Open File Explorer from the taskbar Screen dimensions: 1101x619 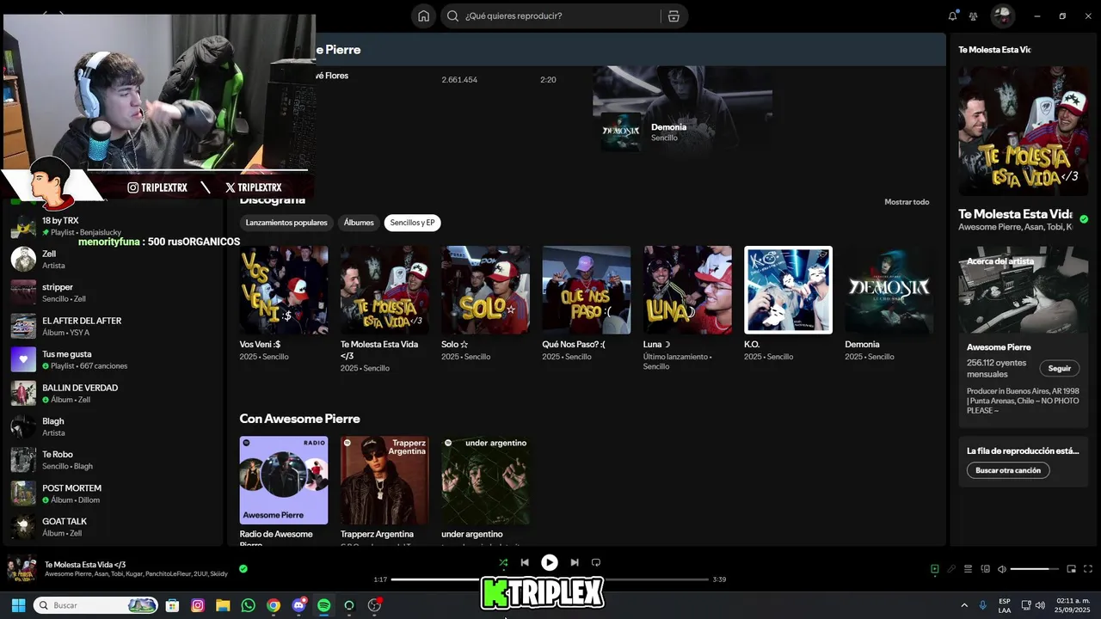pyautogui.click(x=223, y=605)
